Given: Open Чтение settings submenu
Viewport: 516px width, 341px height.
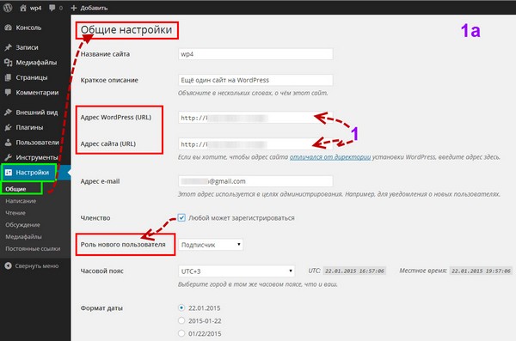Looking at the screenshot, I should [15, 213].
